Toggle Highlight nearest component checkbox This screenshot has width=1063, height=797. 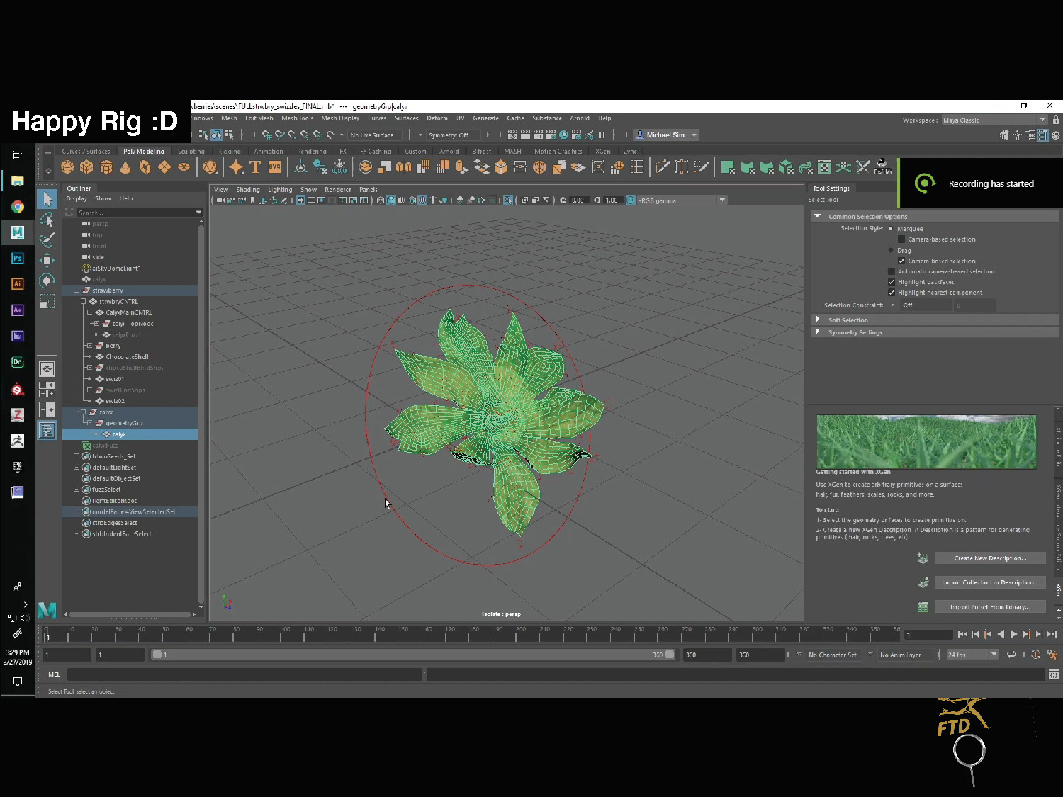point(892,293)
